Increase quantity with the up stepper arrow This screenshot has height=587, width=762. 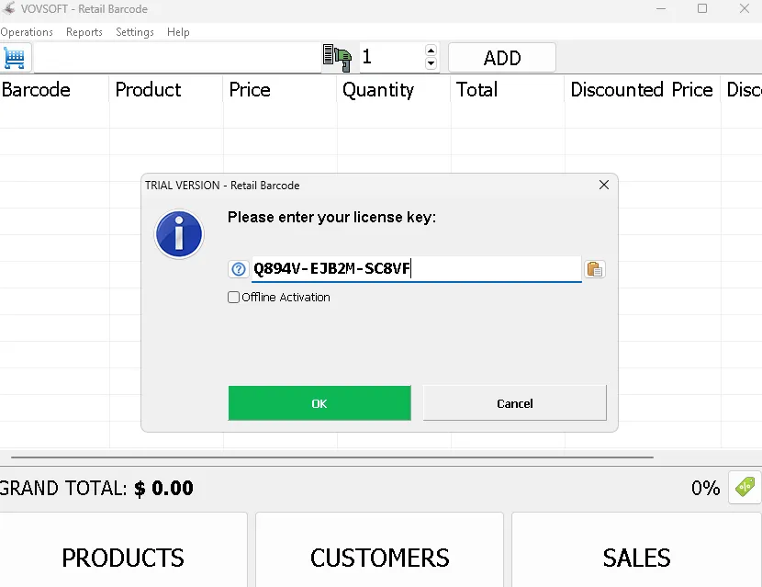[431, 50]
